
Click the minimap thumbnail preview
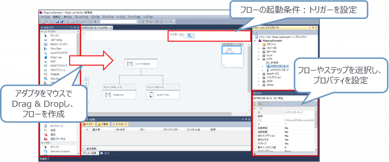pos(231,53)
